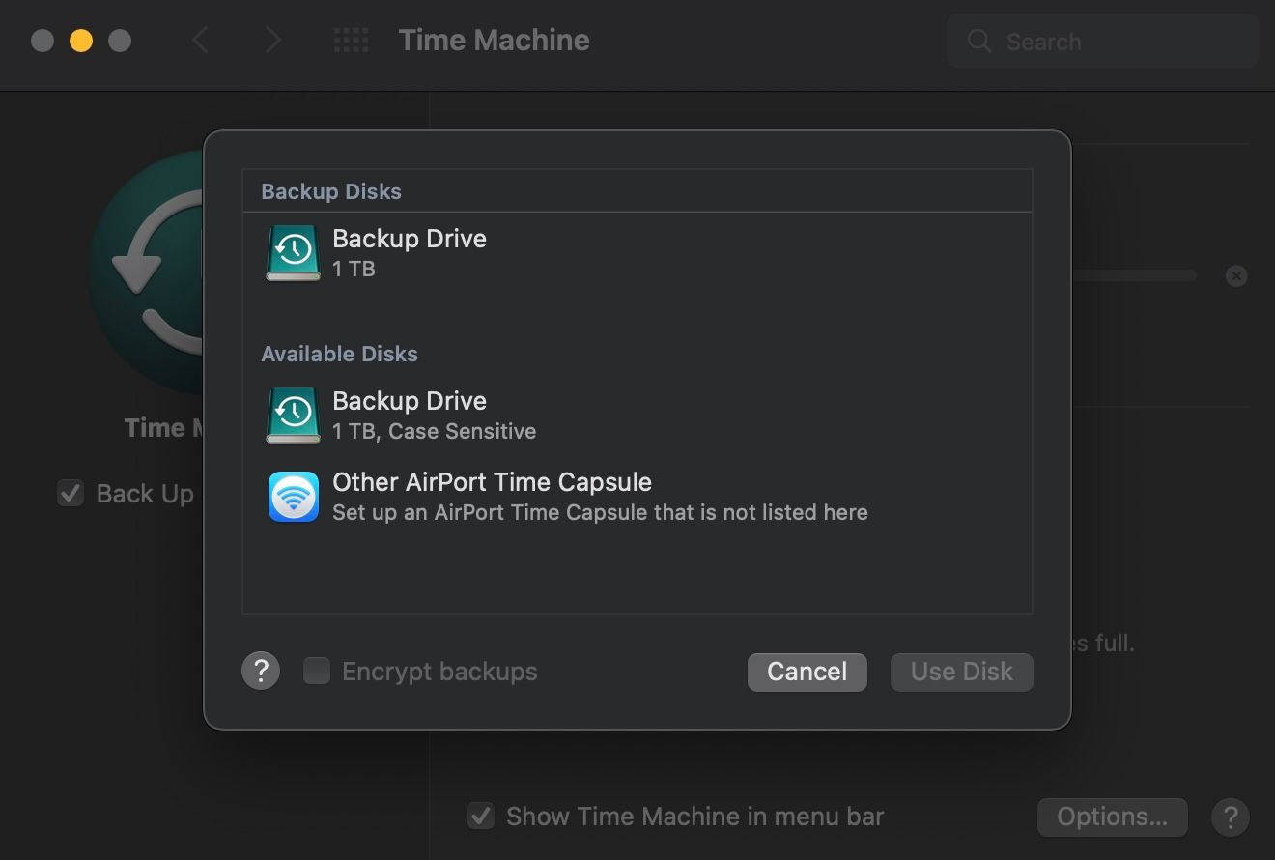Viewport: 1275px width, 860px height.
Task: Stop the backup with the small x icon
Action: [x=1235, y=275]
